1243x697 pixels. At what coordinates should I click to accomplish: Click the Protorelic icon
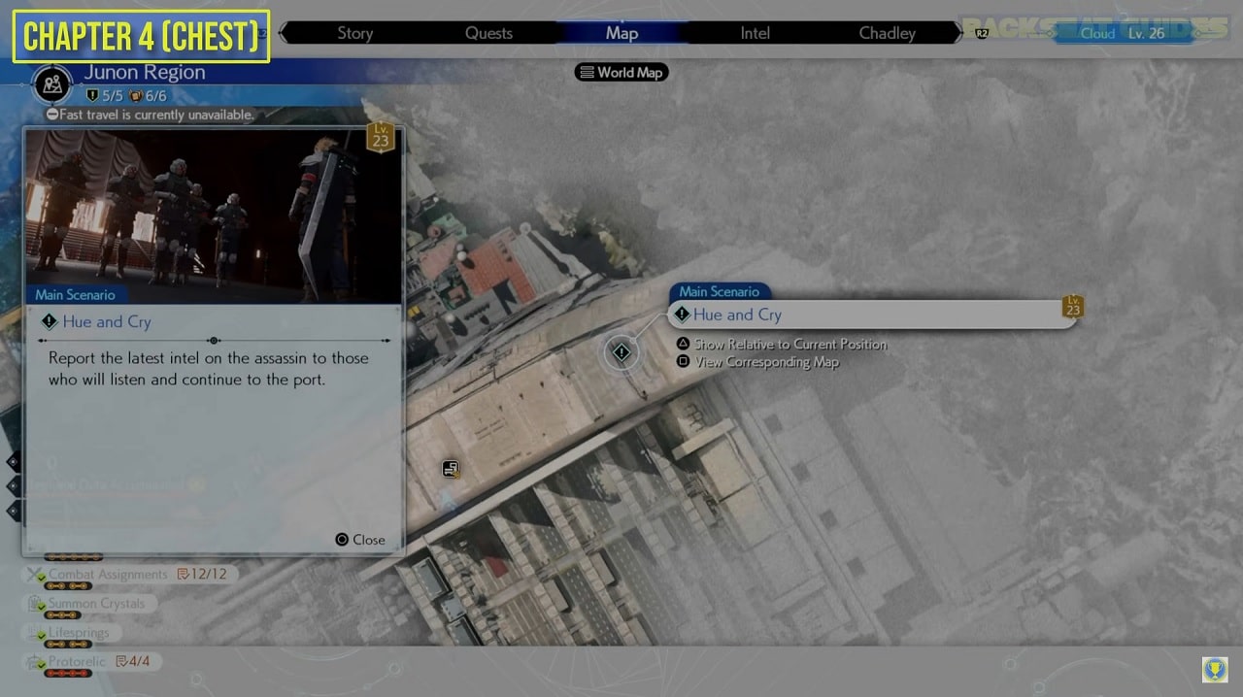(x=36, y=662)
